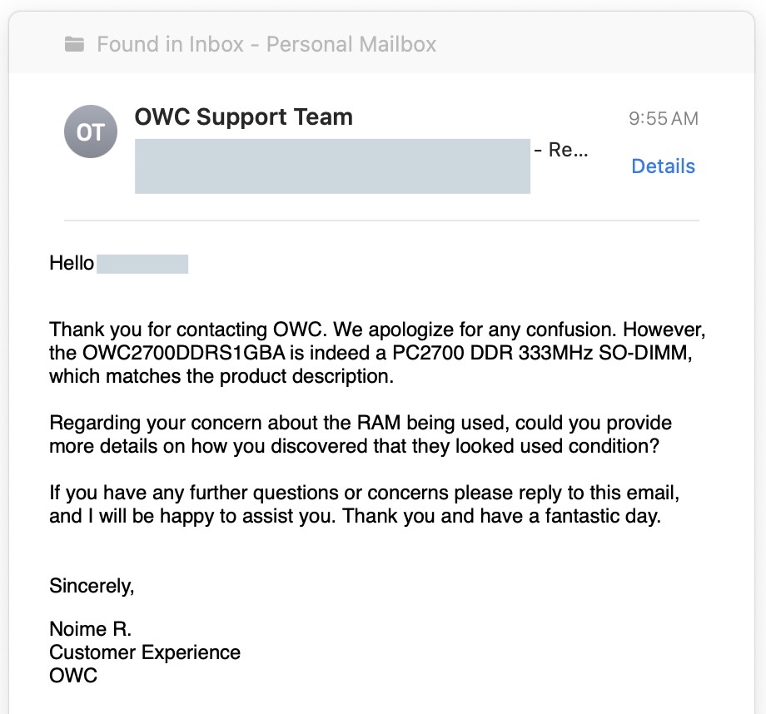
Task: Click the folder icon in the mailbox banner
Action: point(74,44)
